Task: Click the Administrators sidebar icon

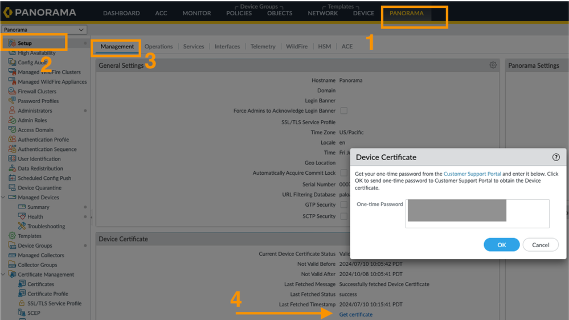Action: (x=12, y=110)
